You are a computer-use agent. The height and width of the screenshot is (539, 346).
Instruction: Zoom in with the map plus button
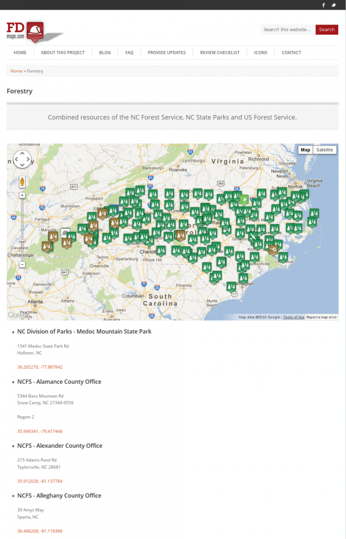click(x=22, y=195)
